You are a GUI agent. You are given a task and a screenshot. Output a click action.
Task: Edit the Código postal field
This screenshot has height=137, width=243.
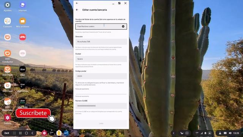point(101,76)
